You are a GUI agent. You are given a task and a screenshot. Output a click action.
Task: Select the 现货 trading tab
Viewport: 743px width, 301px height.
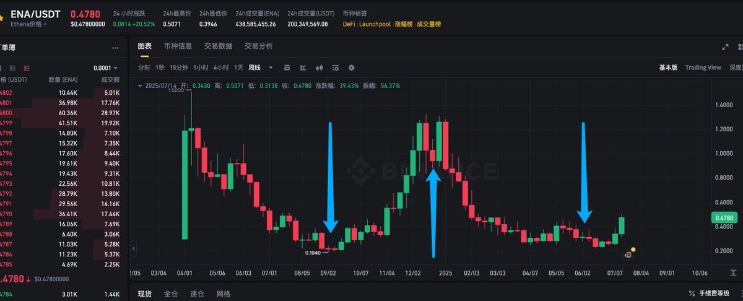tap(144, 293)
